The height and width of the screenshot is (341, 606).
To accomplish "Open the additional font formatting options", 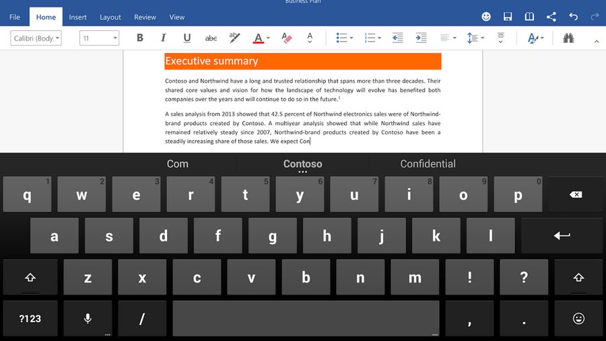I will point(310,38).
